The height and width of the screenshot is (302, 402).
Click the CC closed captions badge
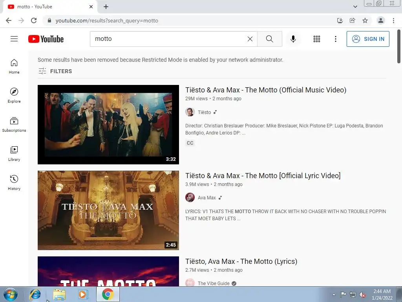[x=190, y=143]
